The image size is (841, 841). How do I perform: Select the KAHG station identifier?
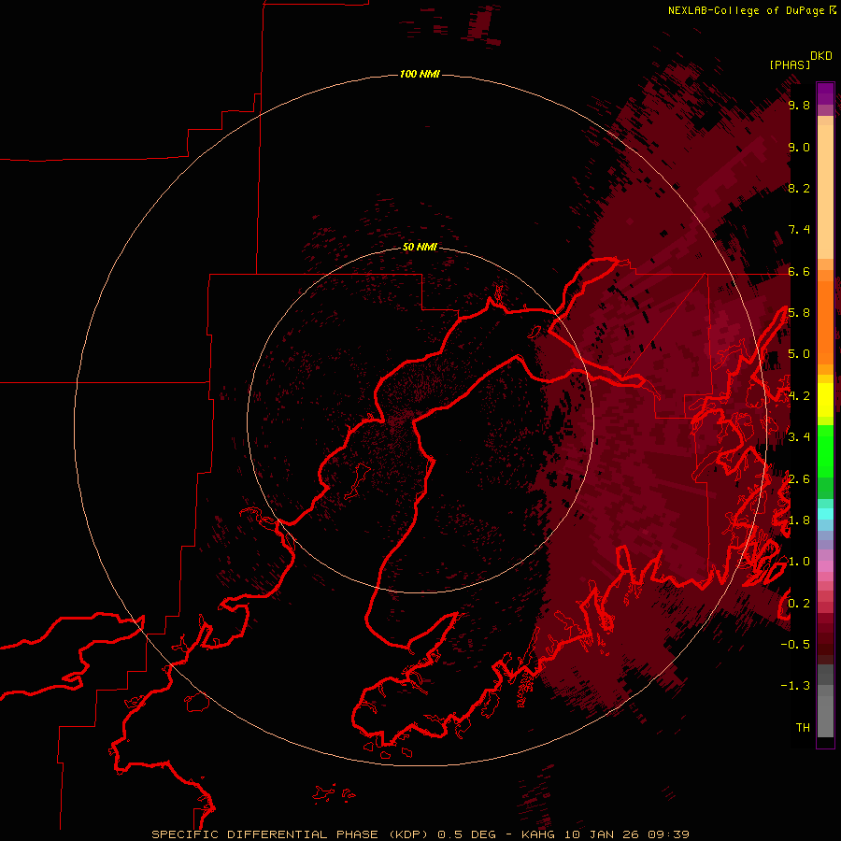coord(539,834)
